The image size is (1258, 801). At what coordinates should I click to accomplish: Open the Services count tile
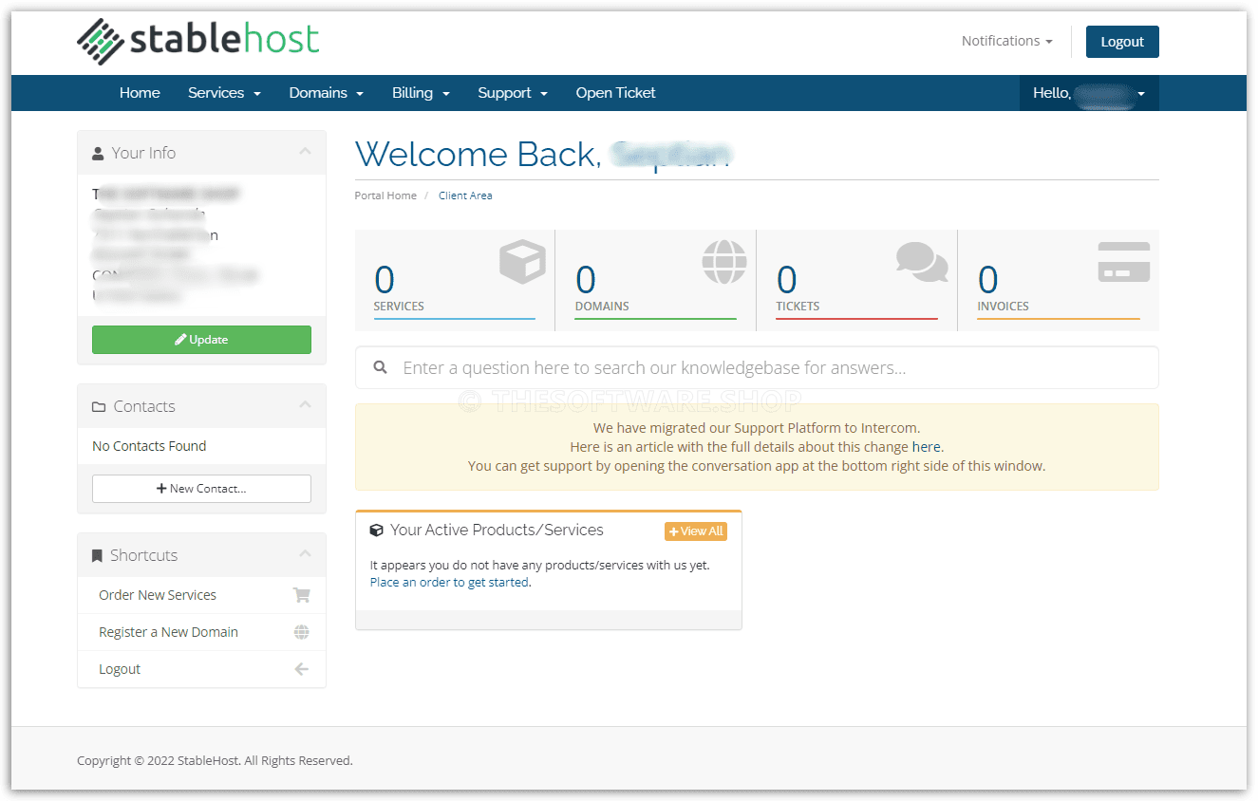click(455, 280)
